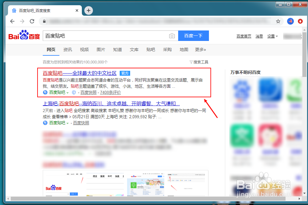The width and height of the screenshot is (308, 205).
Task: Bookmark this page with the star icon
Action: pyautogui.click(x=278, y=21)
